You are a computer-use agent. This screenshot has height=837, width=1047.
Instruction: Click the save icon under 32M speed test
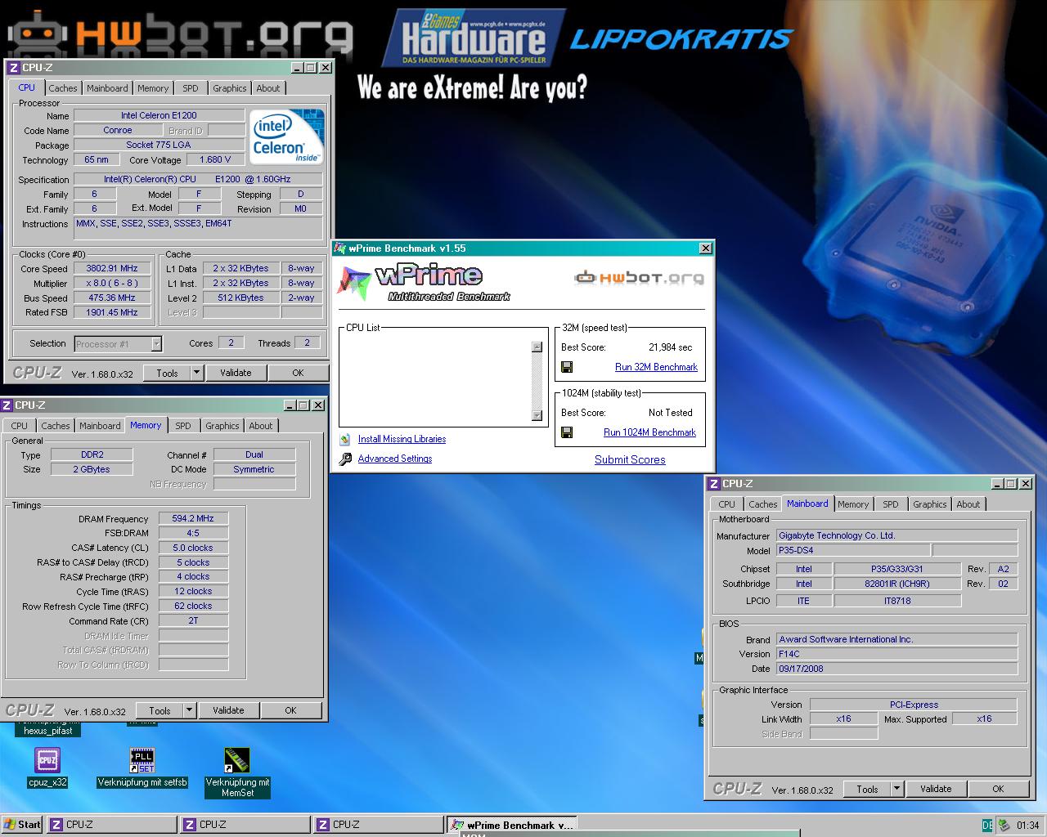[567, 367]
